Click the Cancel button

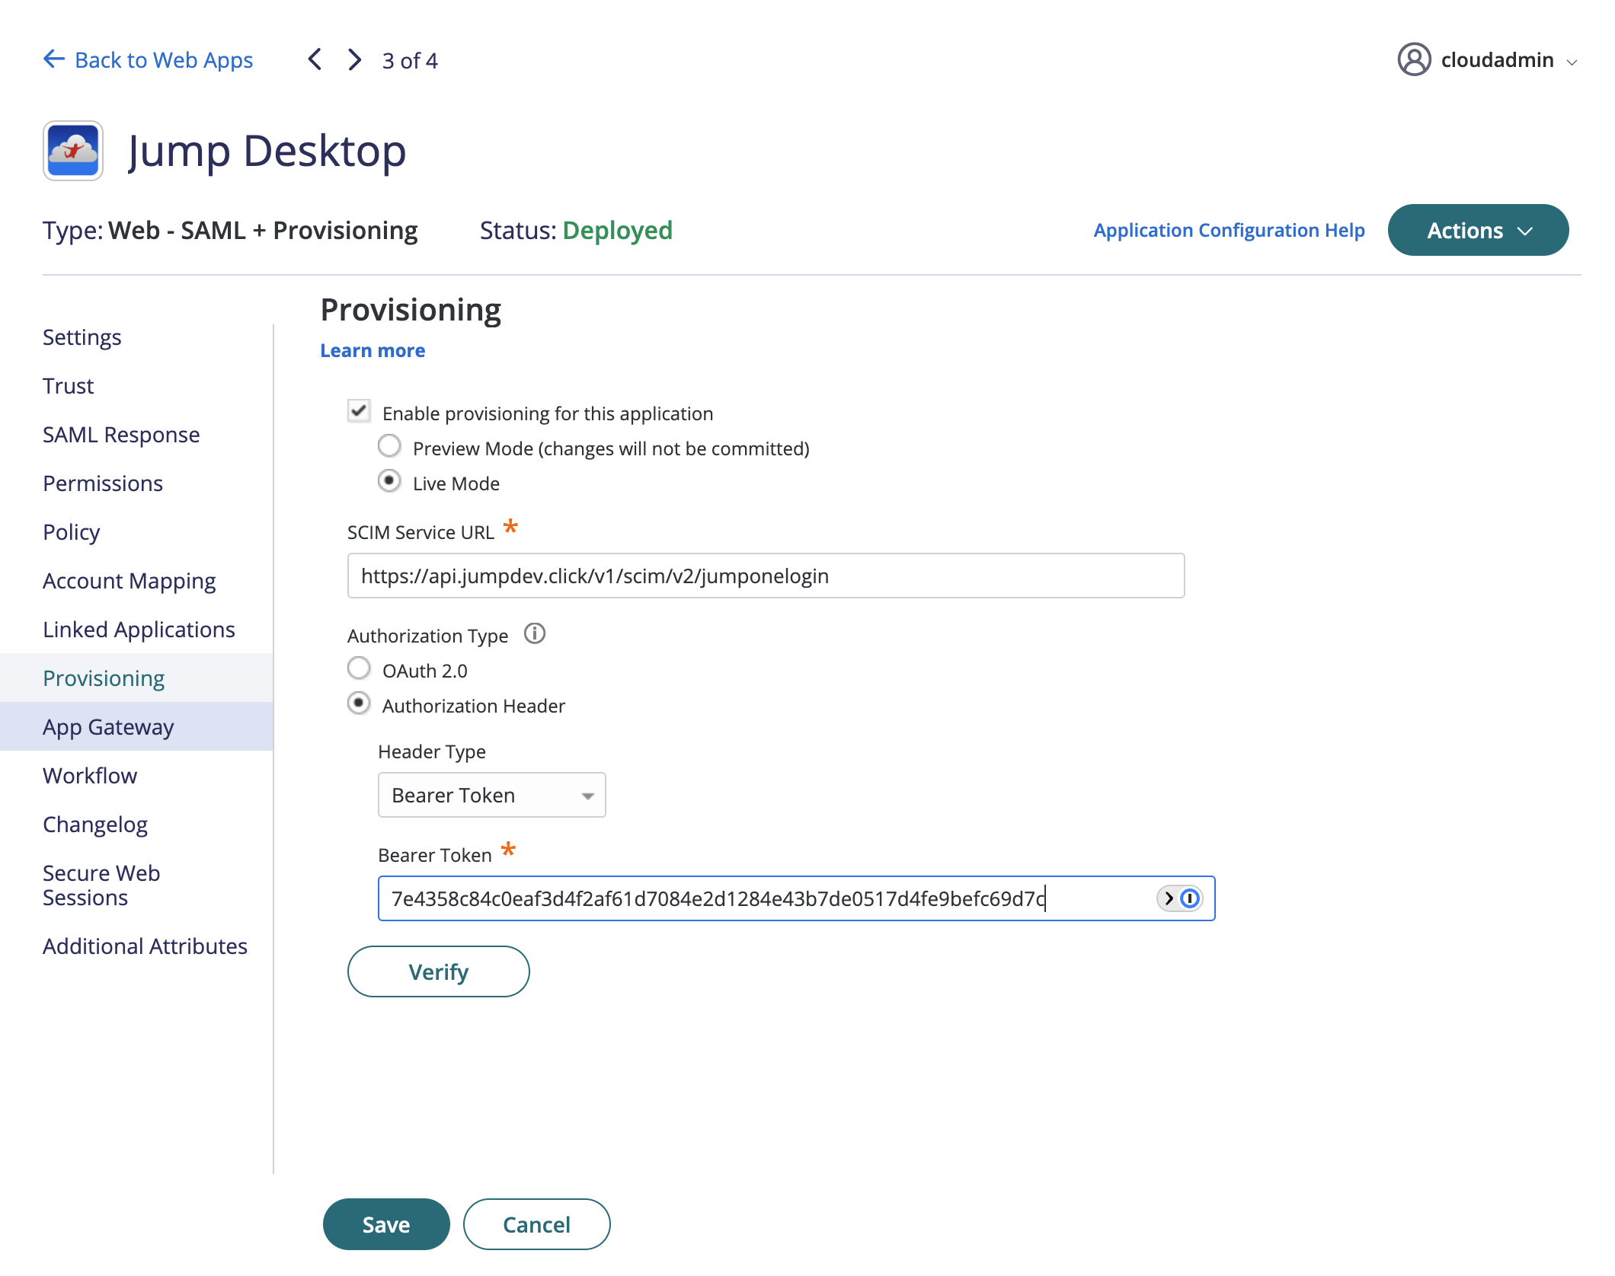coord(537,1224)
